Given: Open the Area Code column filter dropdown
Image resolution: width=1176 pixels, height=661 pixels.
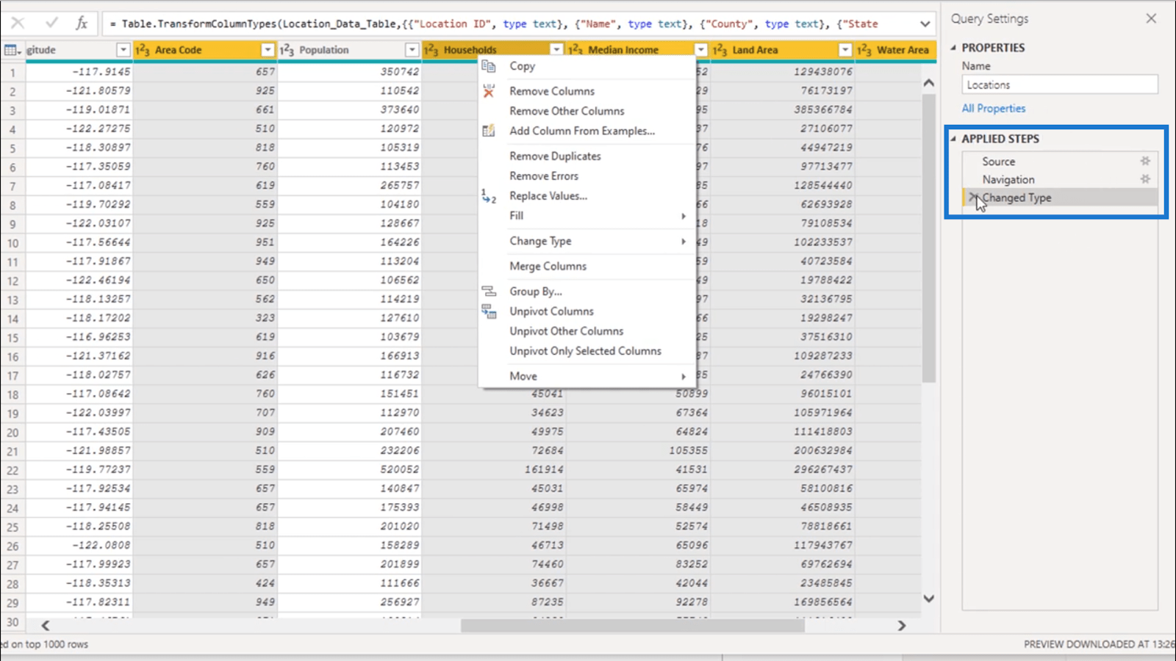Looking at the screenshot, I should 268,50.
